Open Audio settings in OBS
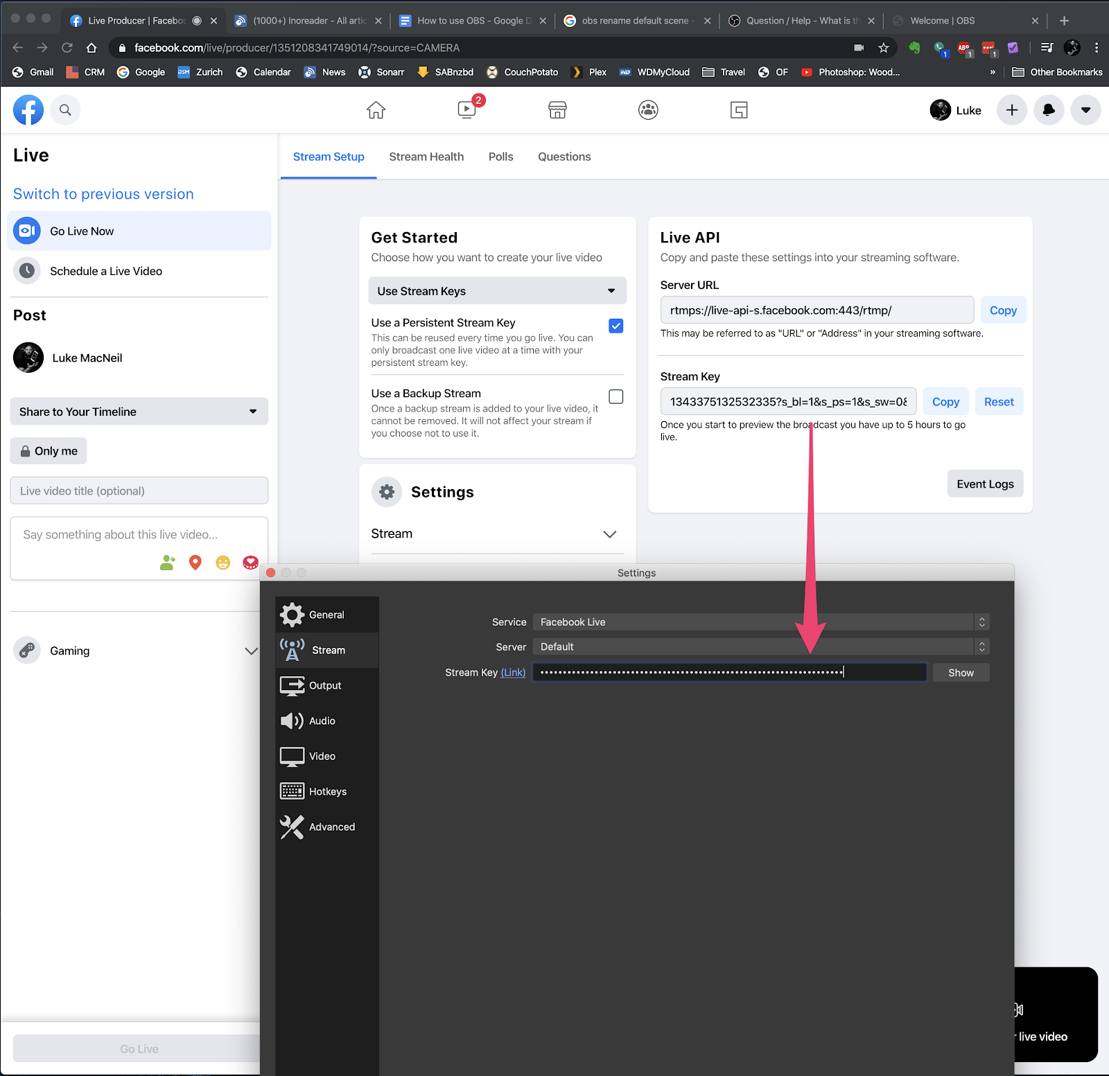 tap(327, 721)
